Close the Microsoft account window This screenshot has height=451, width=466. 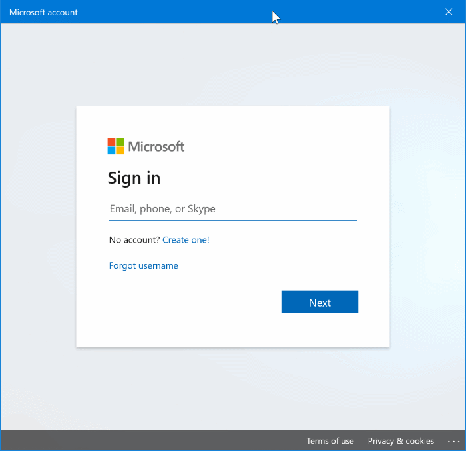(449, 12)
